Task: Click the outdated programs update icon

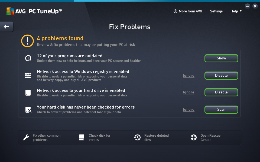Action: 28,58
